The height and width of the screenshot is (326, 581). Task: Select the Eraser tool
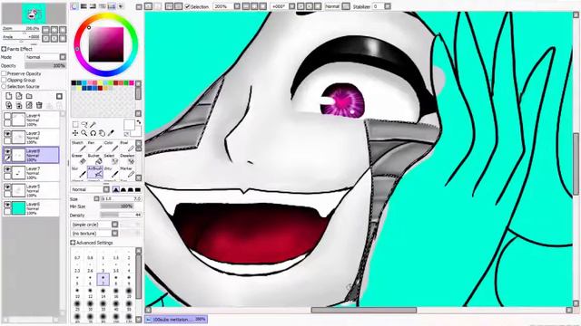79,159
